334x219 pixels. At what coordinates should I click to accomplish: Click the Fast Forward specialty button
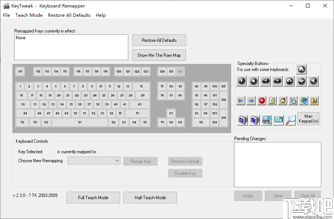(x=278, y=81)
